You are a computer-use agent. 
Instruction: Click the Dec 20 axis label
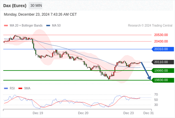83,113
